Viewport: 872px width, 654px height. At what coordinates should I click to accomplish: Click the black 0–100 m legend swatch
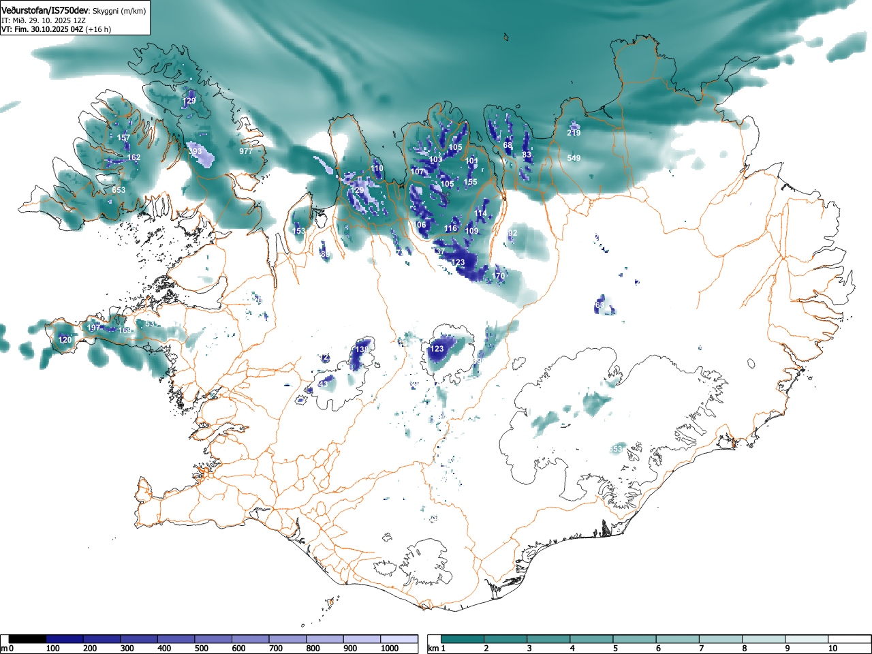[27, 639]
